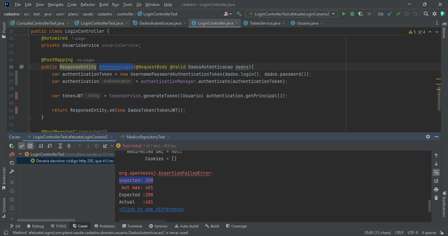Commit changes with the green Git checkmark
Image resolution: width=448 pixels, height=236 pixels.
(x=398, y=14)
